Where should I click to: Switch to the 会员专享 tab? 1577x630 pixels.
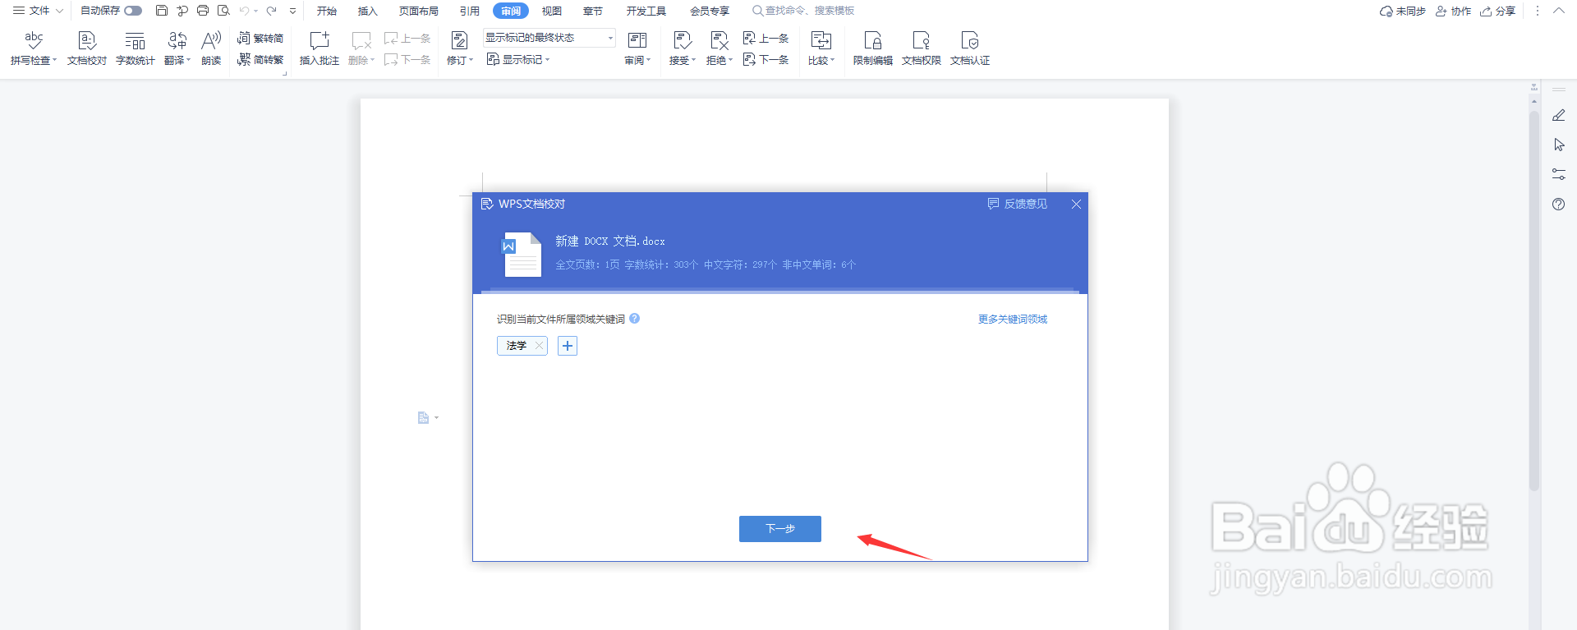click(710, 11)
